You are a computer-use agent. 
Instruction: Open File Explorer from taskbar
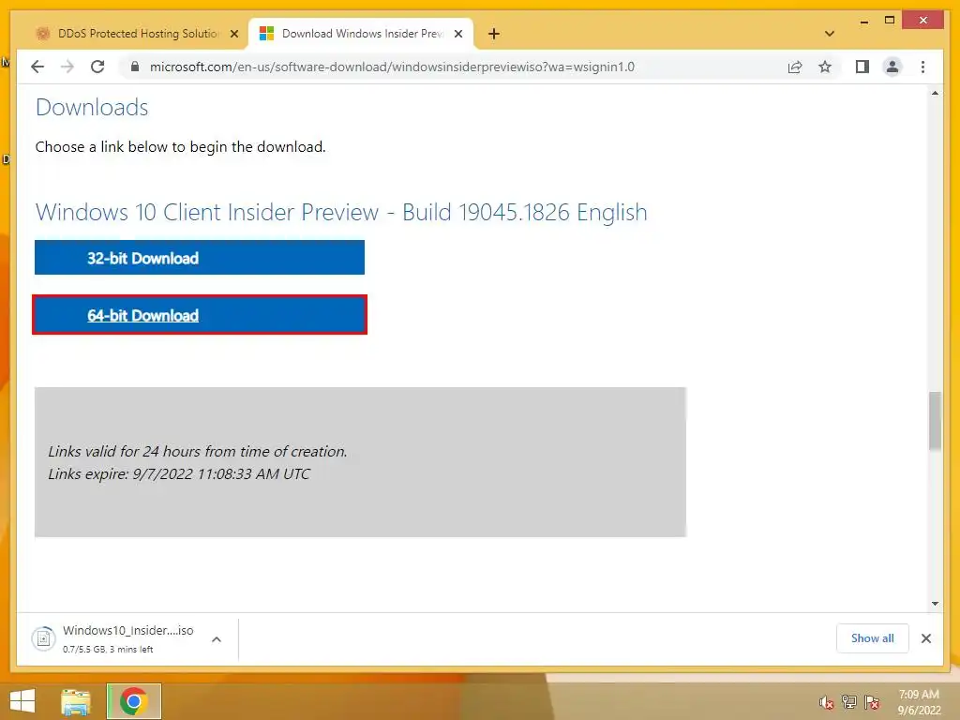point(76,701)
